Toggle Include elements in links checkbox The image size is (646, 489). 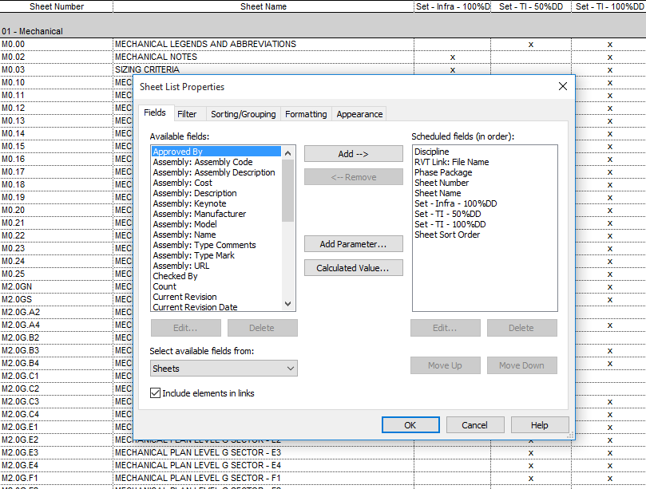coord(156,393)
